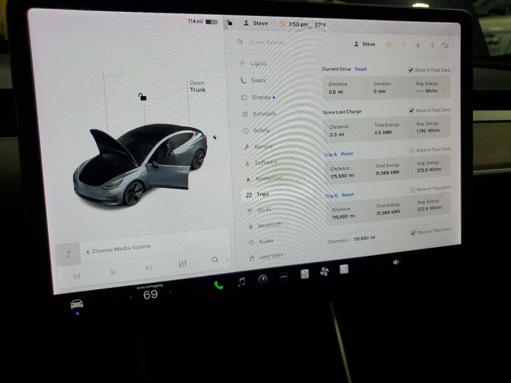The image size is (511, 383).
Task: Disable Show in Trips Card for Current Drive
Action: click(x=411, y=70)
